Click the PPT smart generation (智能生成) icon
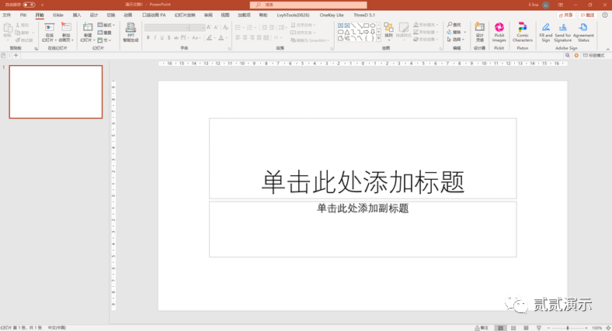 (130, 27)
